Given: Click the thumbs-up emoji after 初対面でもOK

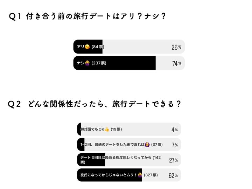Looking at the screenshot, I should pos(107,129).
